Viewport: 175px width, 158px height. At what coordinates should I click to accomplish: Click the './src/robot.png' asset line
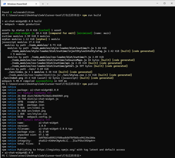pyautogui.click(x=58, y=78)
